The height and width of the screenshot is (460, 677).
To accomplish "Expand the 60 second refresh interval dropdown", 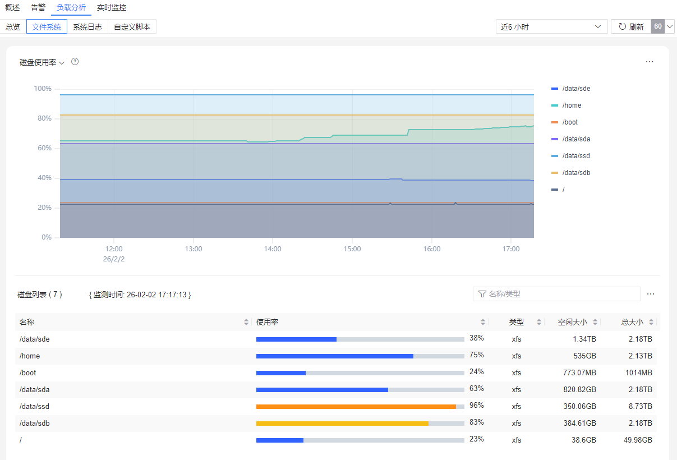I will 670,26.
